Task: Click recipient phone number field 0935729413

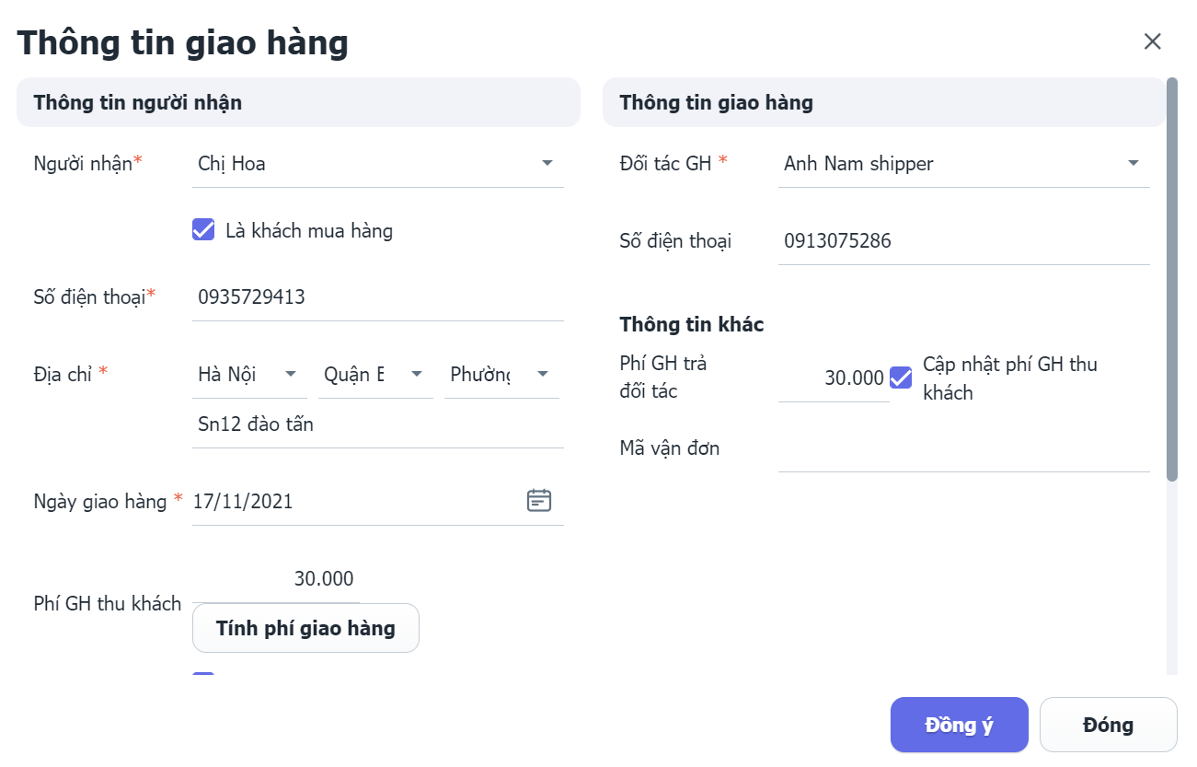Action: pos(377,297)
